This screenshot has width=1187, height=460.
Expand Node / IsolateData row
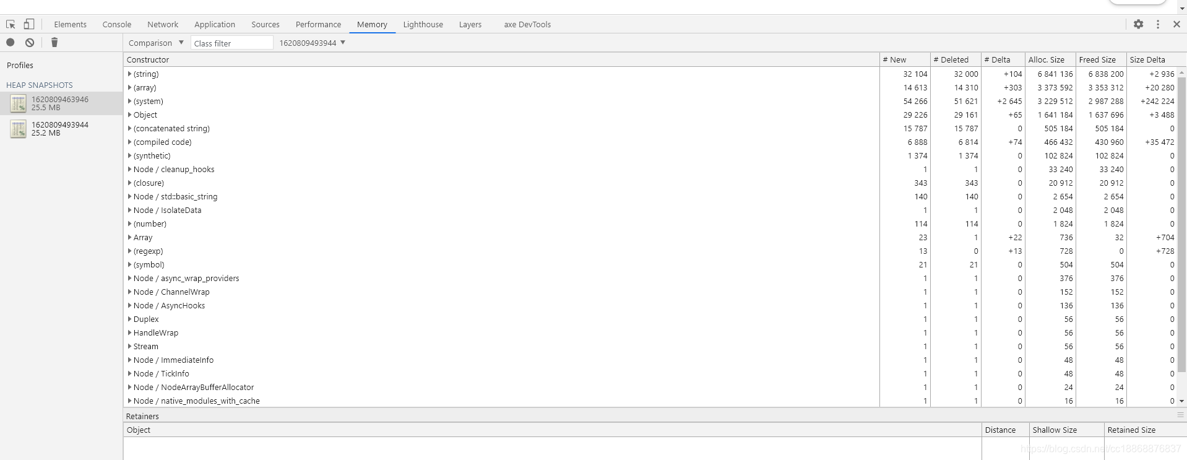[129, 210]
